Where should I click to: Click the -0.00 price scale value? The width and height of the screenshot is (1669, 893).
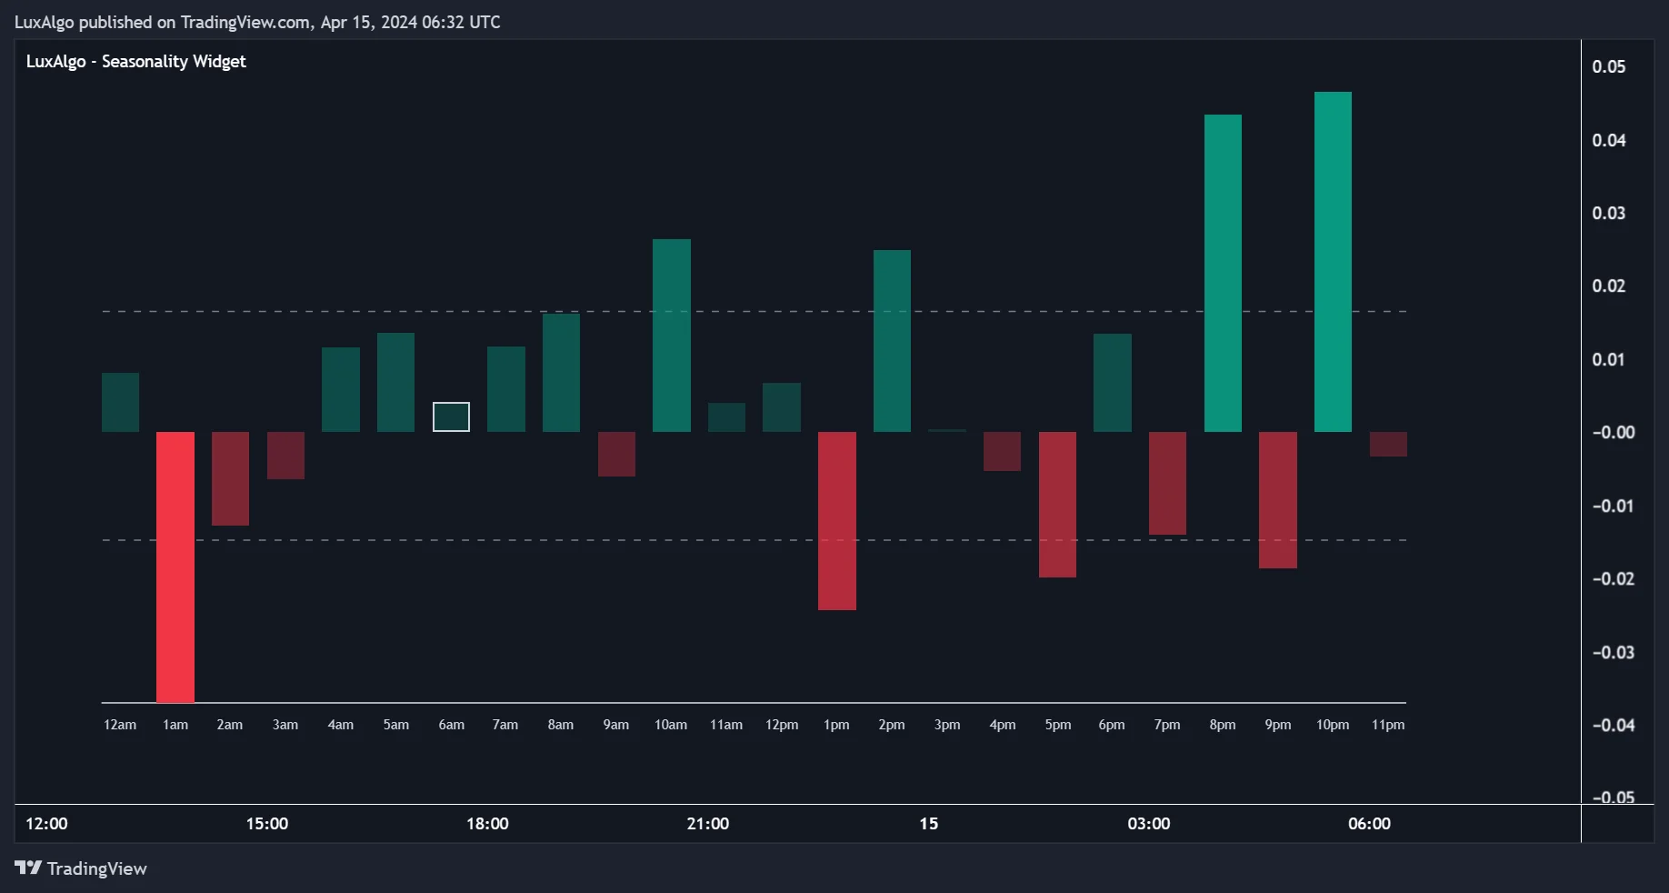tap(1613, 432)
